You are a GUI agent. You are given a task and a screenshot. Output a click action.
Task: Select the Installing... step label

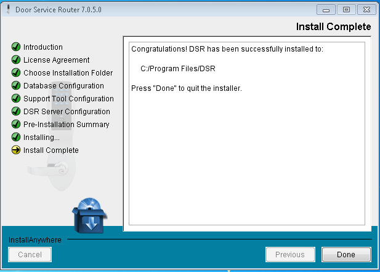41,137
